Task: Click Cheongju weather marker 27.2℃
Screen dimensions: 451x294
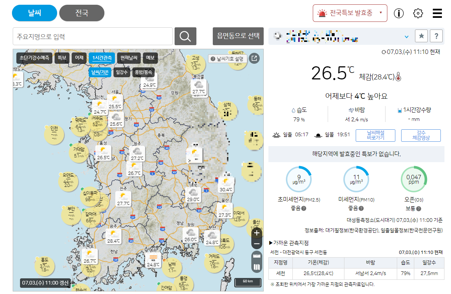Action: point(137,154)
